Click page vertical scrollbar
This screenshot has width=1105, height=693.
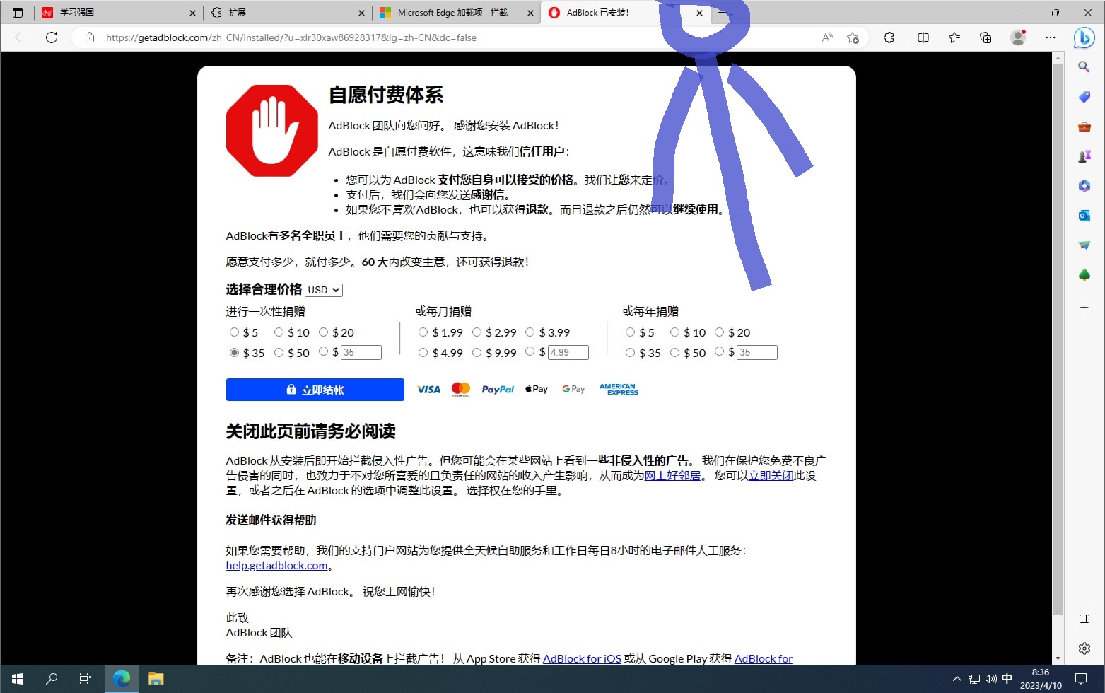click(1058, 339)
